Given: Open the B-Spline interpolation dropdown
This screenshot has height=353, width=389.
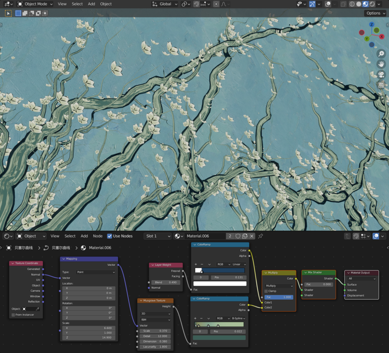Looking at the screenshot, I should coord(238,319).
